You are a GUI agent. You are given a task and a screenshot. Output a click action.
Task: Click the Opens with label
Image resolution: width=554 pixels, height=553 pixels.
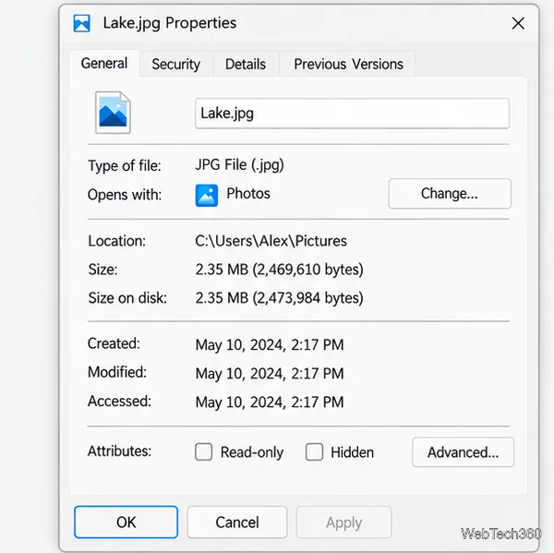[x=125, y=195]
